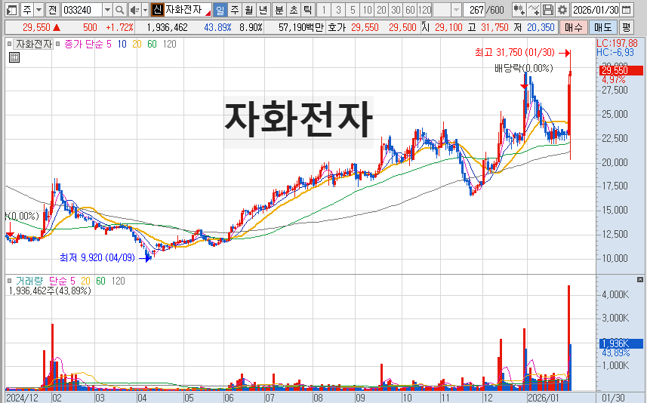
Task: Open the 주 market type dropdown arrow
Action: click(x=39, y=10)
